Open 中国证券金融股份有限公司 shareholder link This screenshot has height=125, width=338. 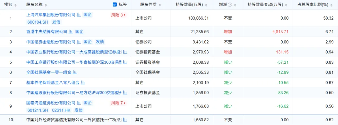click(x=51, y=42)
